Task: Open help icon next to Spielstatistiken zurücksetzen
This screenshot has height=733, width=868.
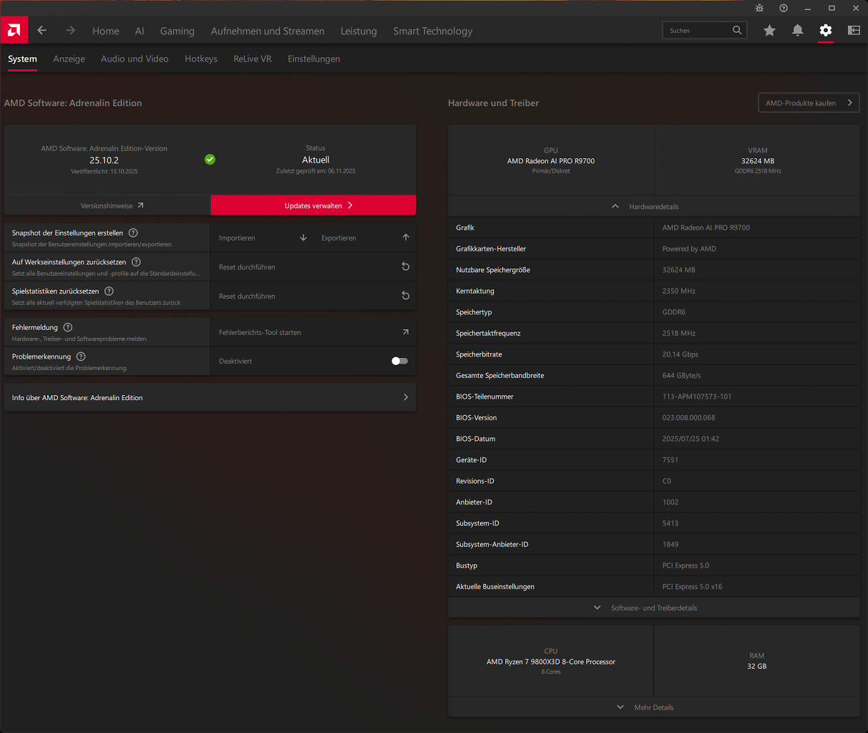Action: pyautogui.click(x=109, y=291)
